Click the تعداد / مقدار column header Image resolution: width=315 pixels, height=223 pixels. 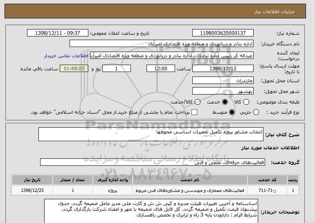click(x=73, y=180)
